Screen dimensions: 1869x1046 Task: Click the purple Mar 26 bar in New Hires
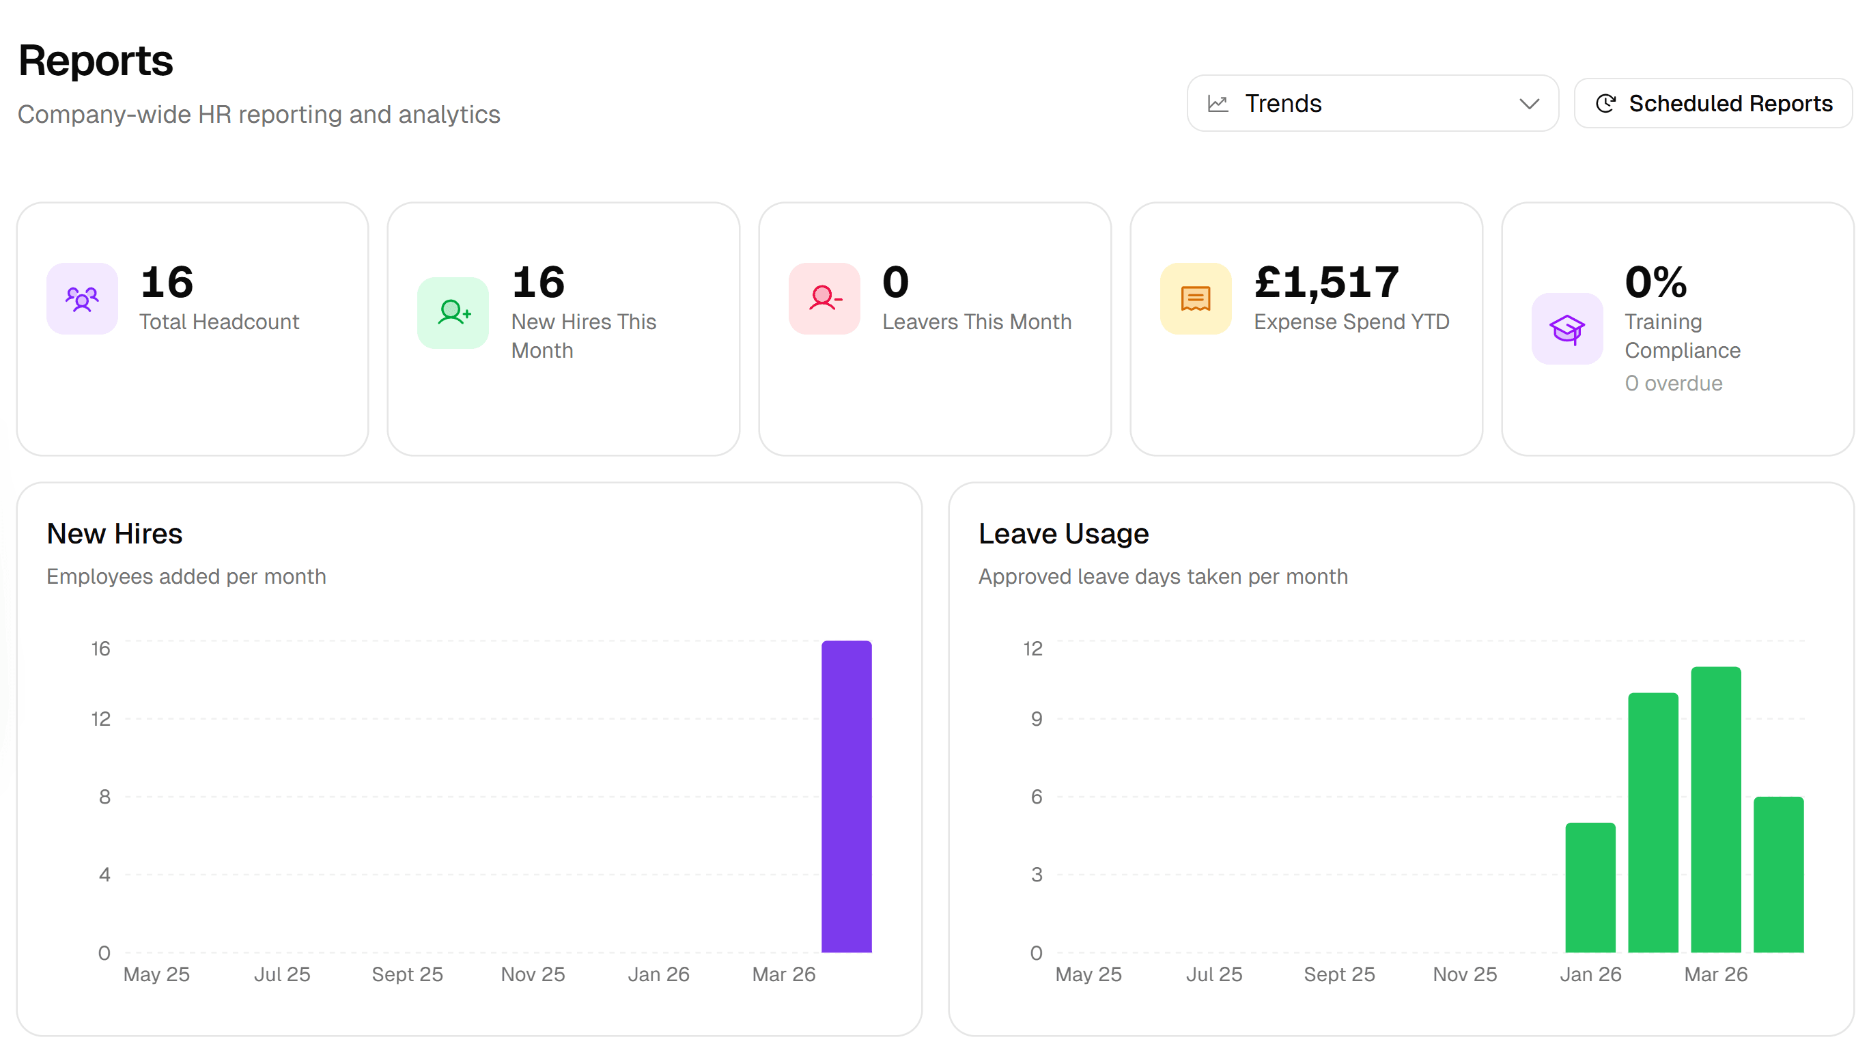(x=846, y=798)
